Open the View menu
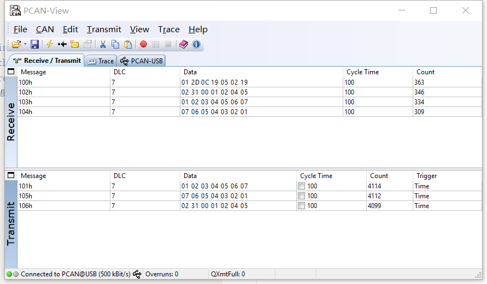This screenshot has width=487, height=284. tap(139, 29)
